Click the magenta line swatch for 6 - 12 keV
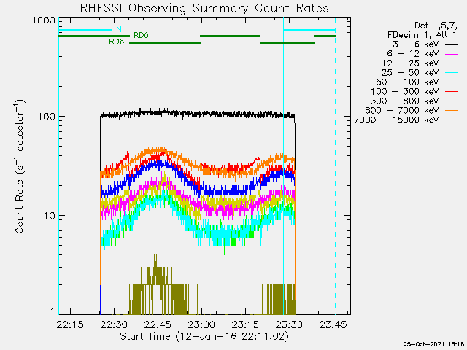The image size is (467, 350). pyautogui.click(x=452, y=54)
